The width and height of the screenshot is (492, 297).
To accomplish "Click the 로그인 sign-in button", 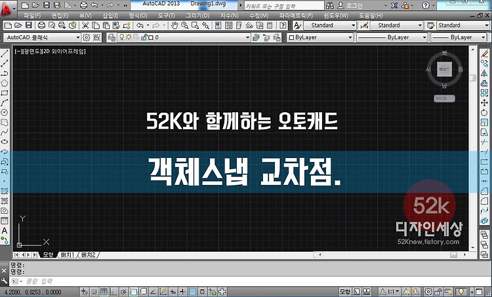I will 350,6.
